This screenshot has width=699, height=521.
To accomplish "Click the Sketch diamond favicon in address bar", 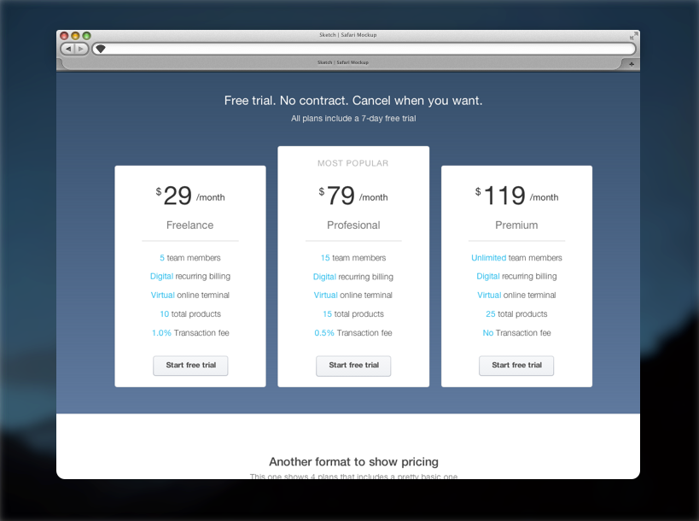I will click(100, 49).
